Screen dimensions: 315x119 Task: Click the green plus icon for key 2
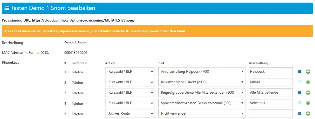click(x=308, y=82)
